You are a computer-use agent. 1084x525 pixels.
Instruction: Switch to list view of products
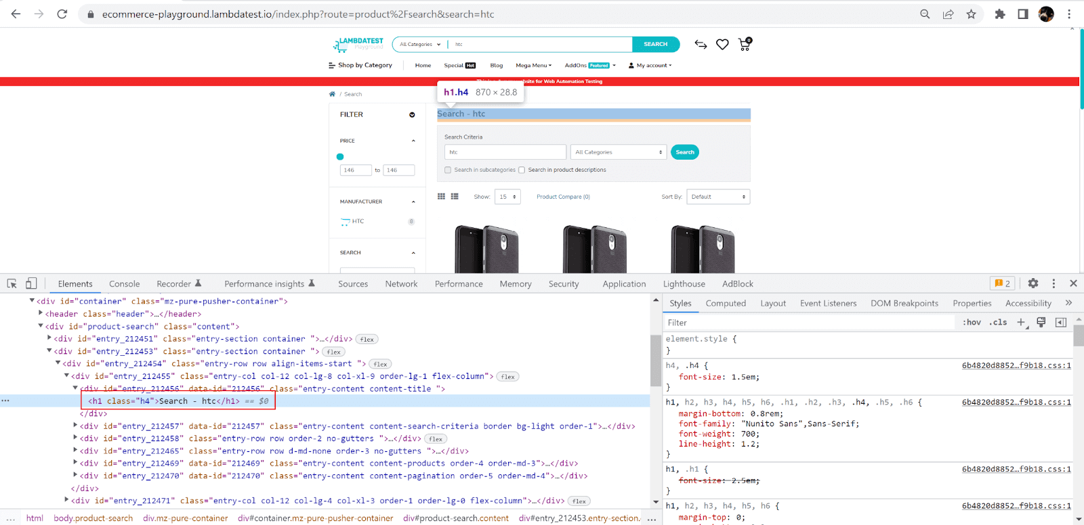click(455, 196)
